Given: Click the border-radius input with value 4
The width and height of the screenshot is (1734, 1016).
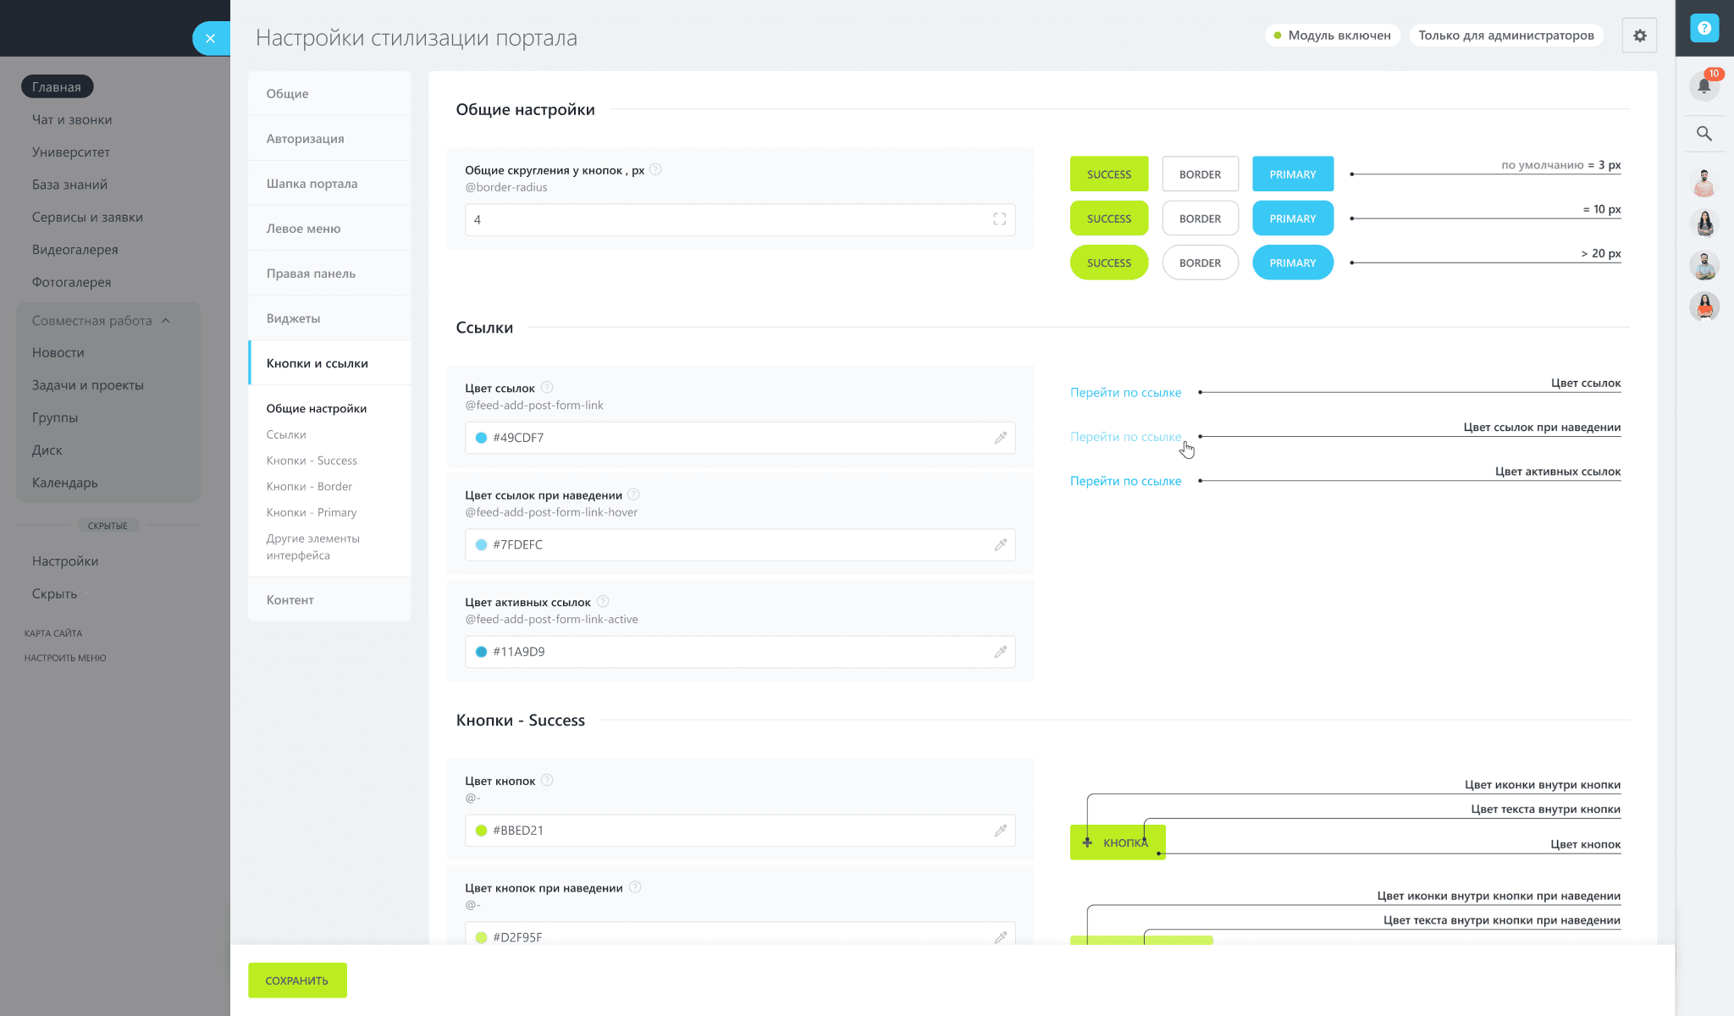Looking at the screenshot, I should coord(728,219).
